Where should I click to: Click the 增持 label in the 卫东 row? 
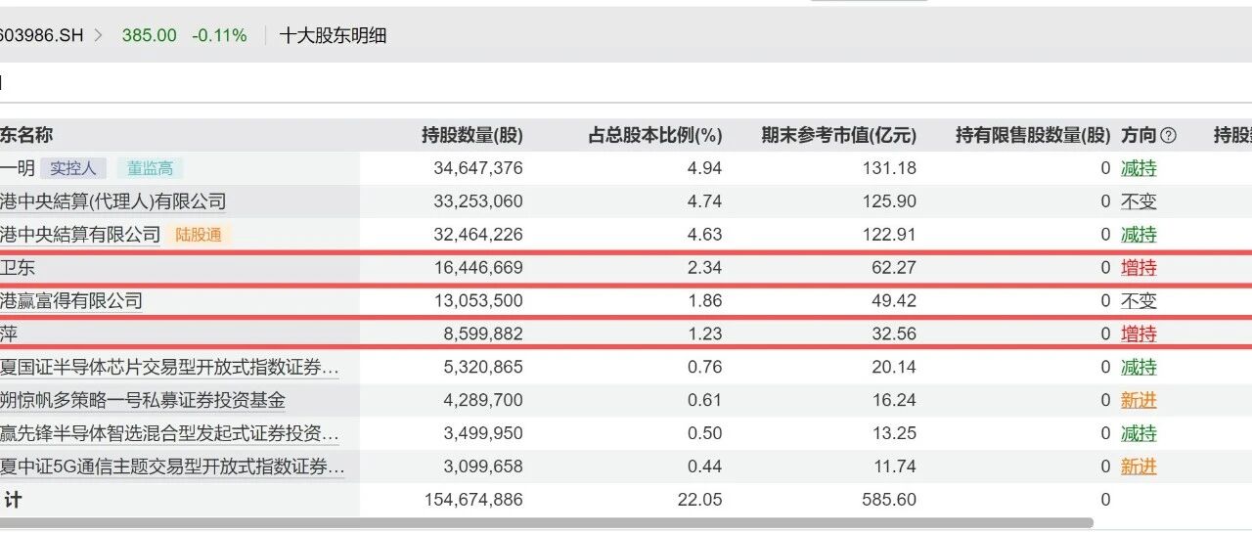tap(1139, 268)
